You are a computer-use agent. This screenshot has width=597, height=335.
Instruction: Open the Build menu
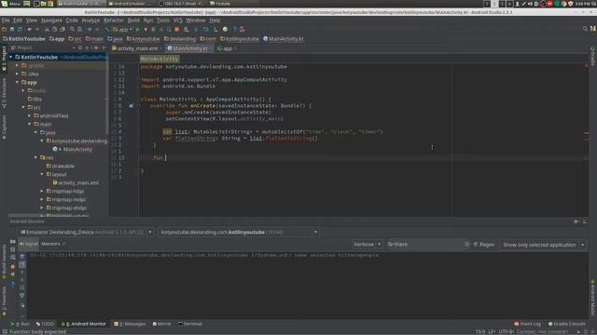(133, 20)
